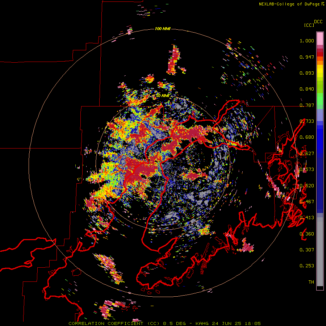326x326 pixels.
Task: Click the large gray color bar segment
Action: click(320, 252)
